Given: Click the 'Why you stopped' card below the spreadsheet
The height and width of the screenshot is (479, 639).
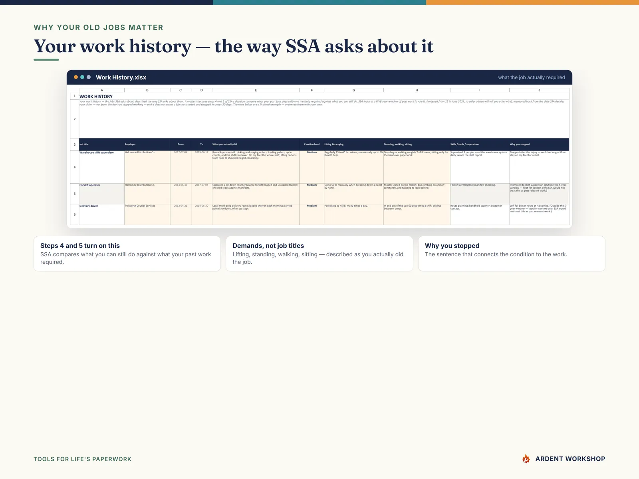Looking at the screenshot, I should coord(512,253).
